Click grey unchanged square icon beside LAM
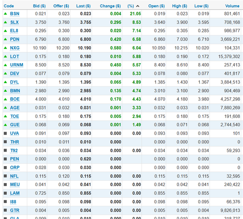Image resolution: width=243 pixels, height=219 pixels. 5,193
